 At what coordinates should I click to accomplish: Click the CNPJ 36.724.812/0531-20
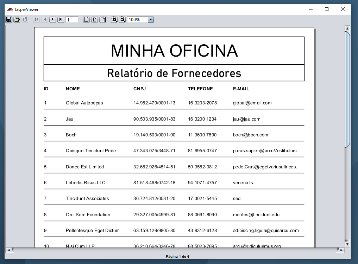[x=154, y=199]
